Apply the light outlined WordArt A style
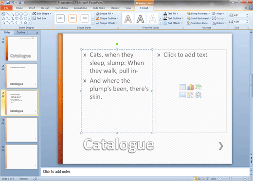 [x=152, y=18]
